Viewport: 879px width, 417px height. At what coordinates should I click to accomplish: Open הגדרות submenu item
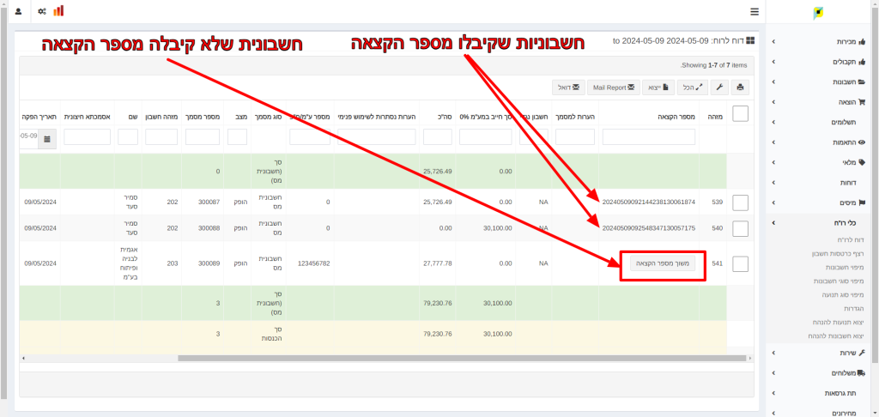point(854,309)
